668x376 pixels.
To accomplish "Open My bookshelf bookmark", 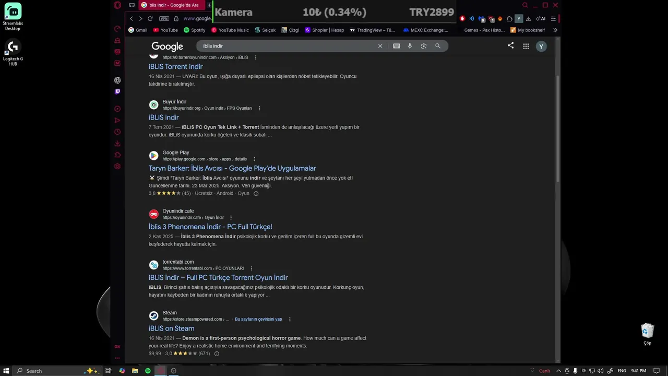I will (528, 30).
